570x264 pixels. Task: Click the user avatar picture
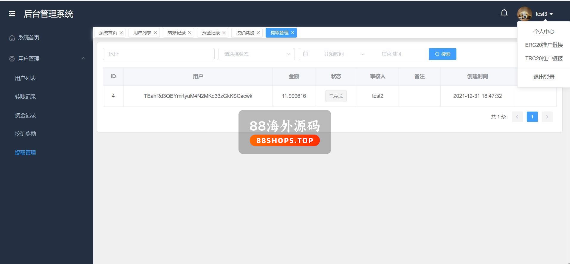point(524,14)
